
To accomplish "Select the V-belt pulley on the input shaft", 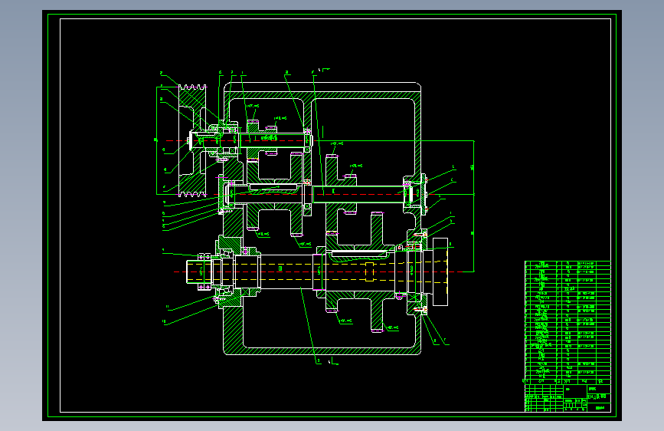I will (192, 140).
